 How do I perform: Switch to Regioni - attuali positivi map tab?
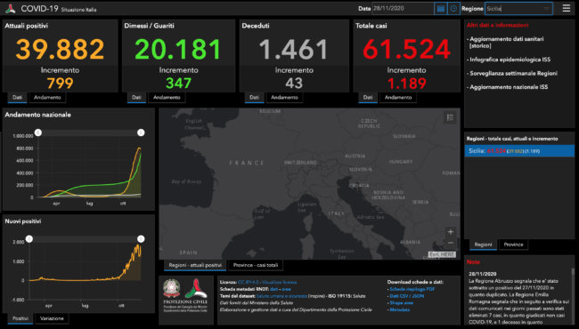(195, 265)
